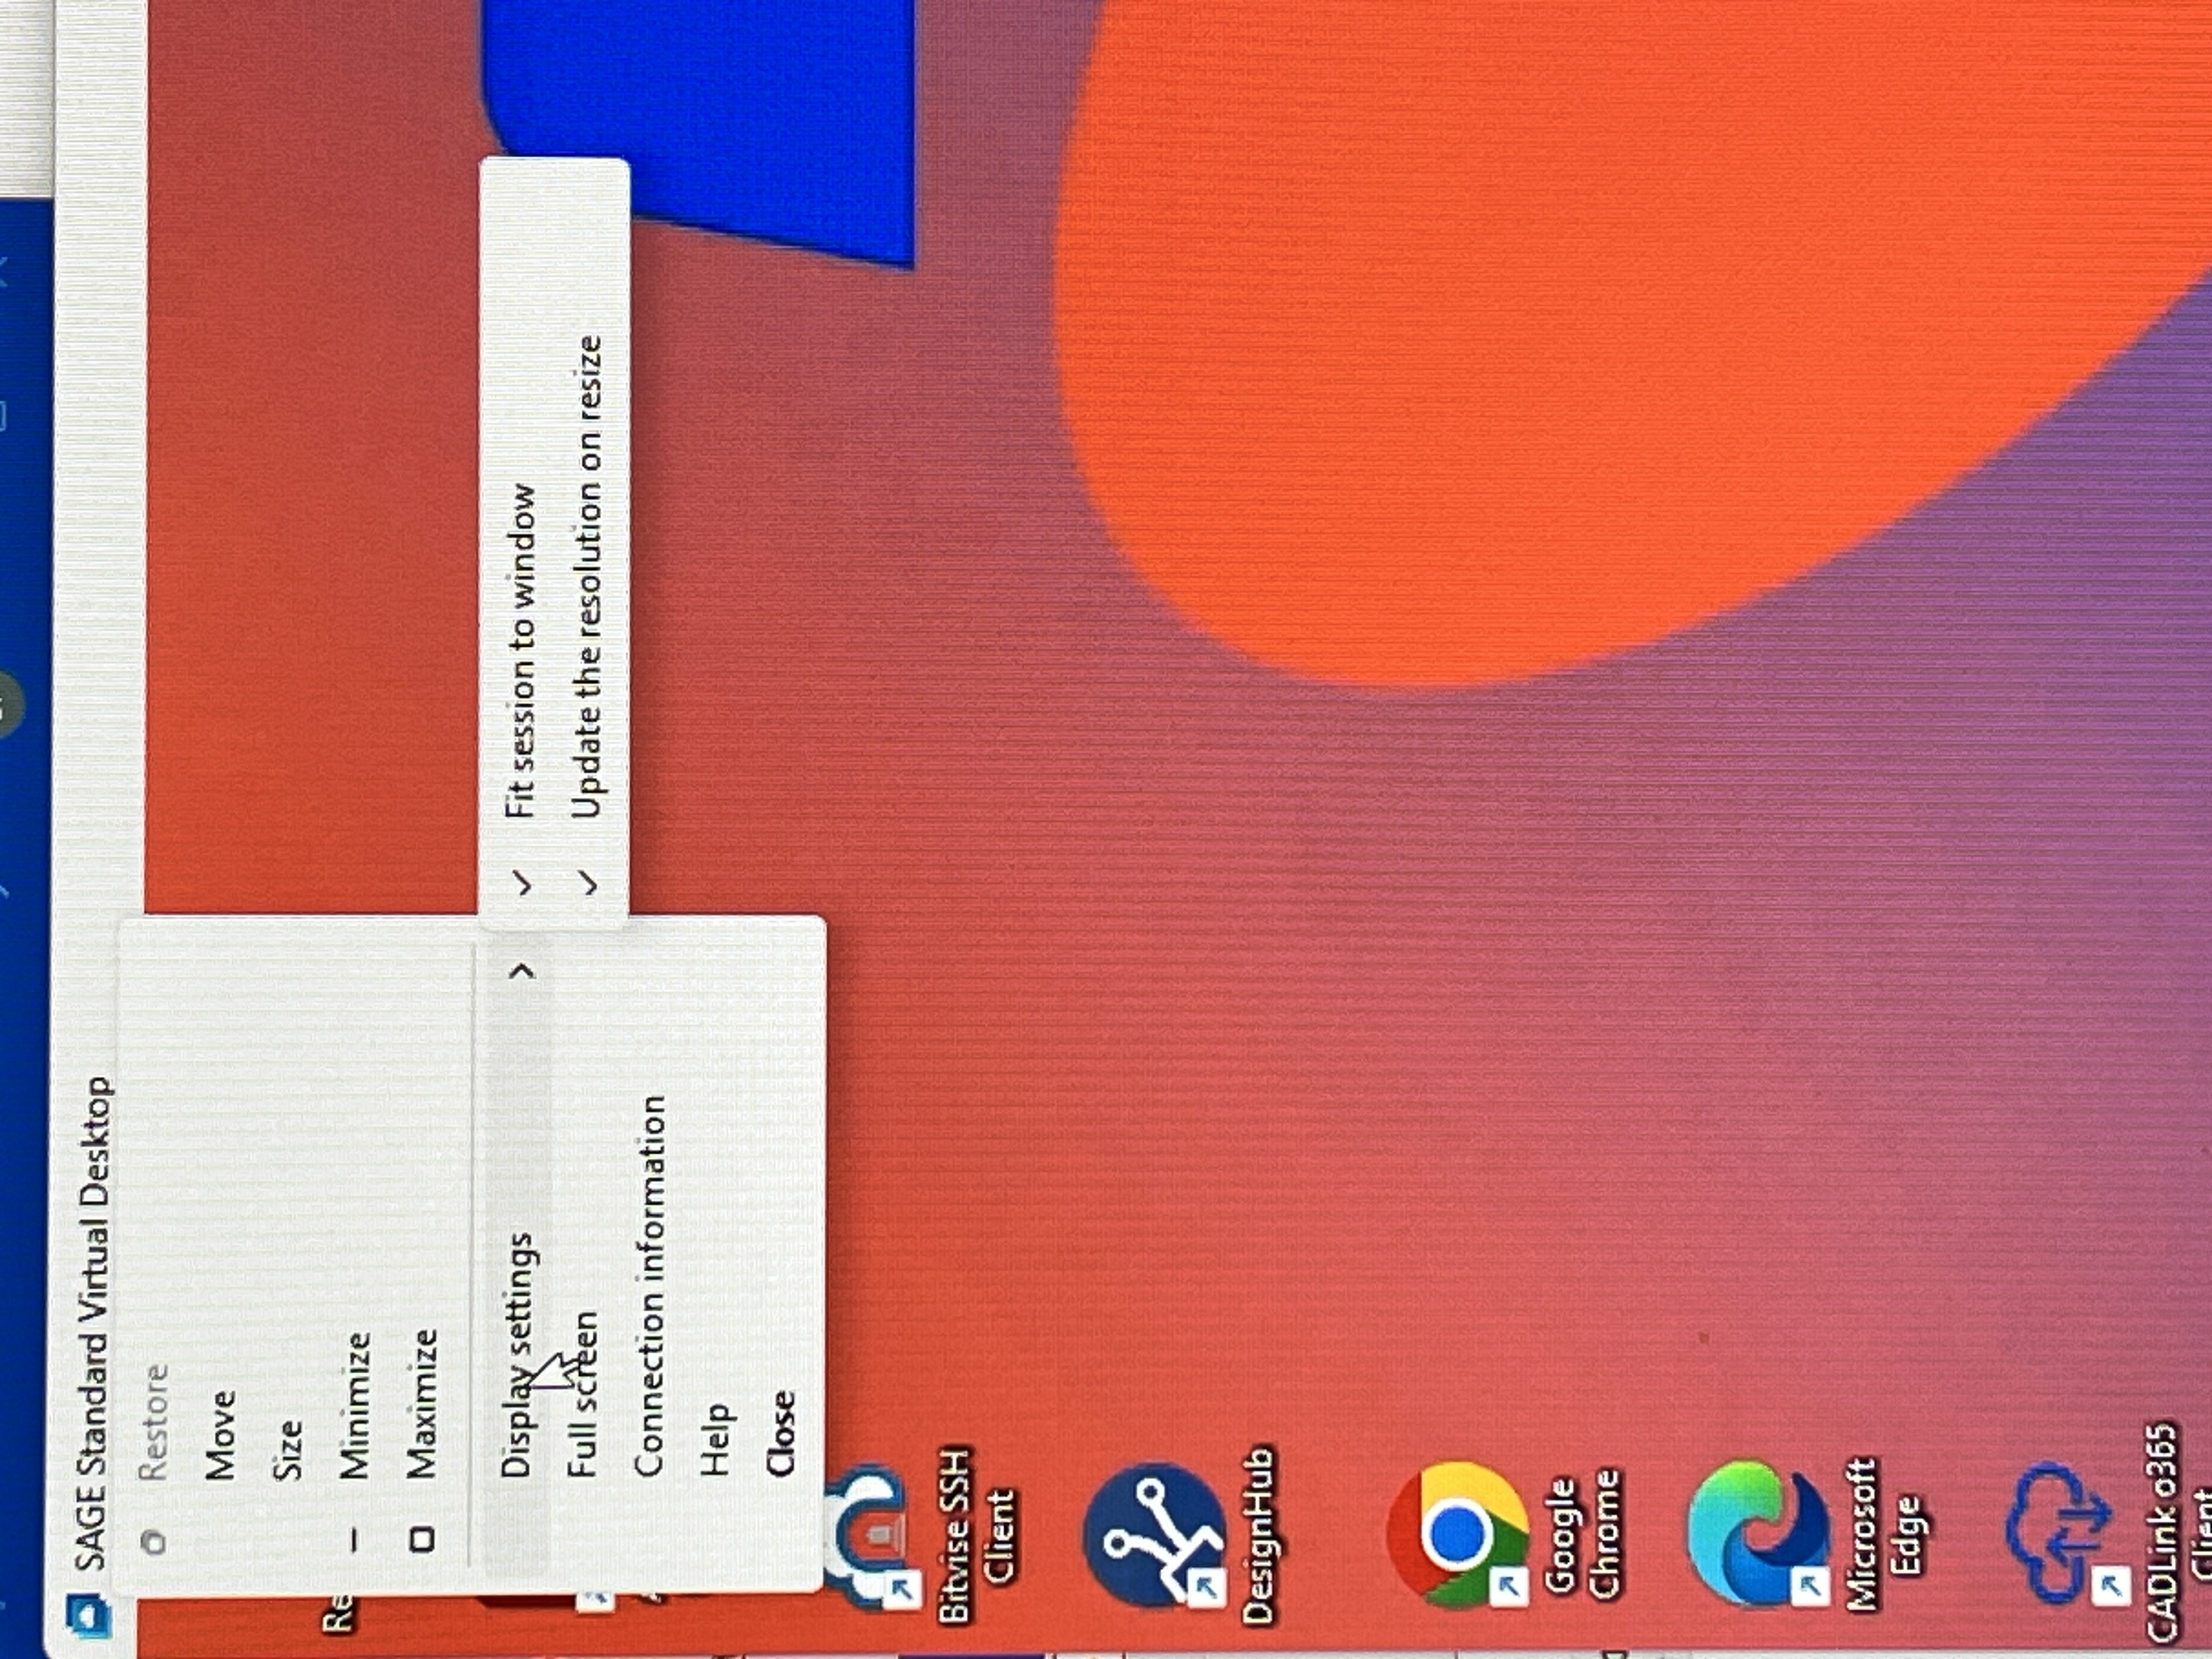Open Connection information from the menu
Viewport: 2212px width, 1659px height.
pyautogui.click(x=651, y=1287)
